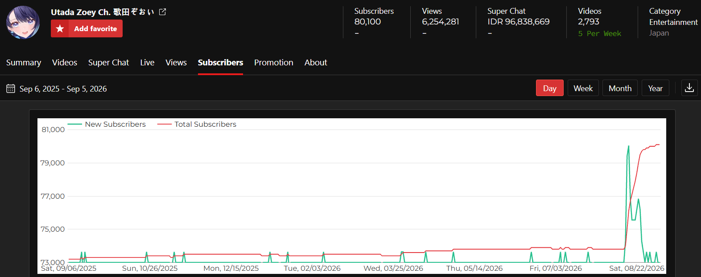Switch to the Super Chat tab

pos(108,63)
